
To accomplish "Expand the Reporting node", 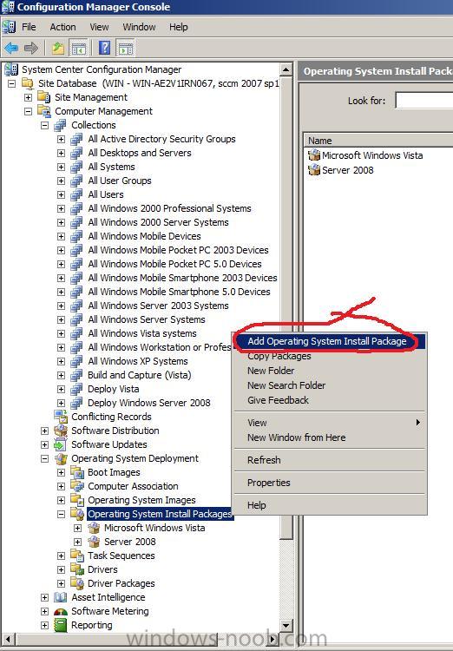I will (x=44, y=625).
